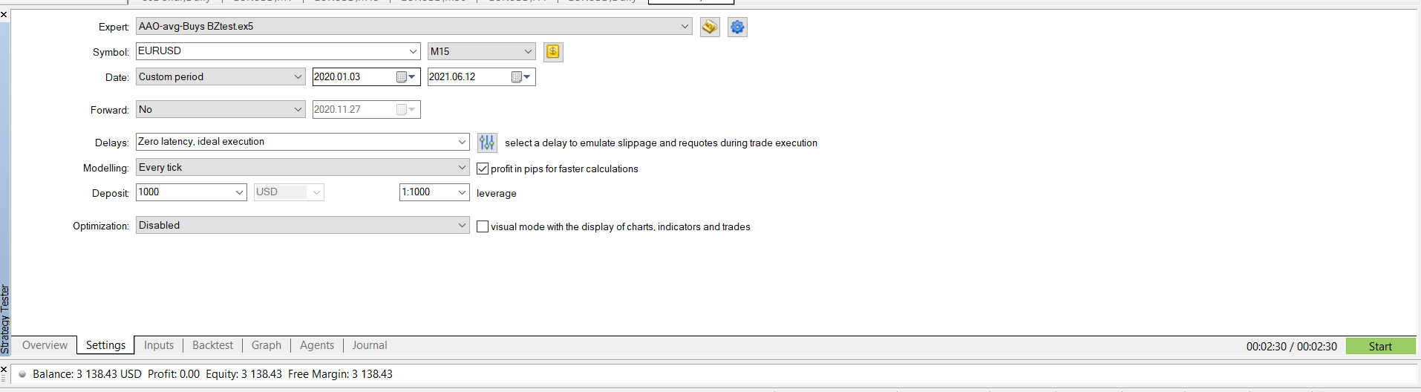Enable visual mode checkbox
The height and width of the screenshot is (392, 1421).
point(483,227)
